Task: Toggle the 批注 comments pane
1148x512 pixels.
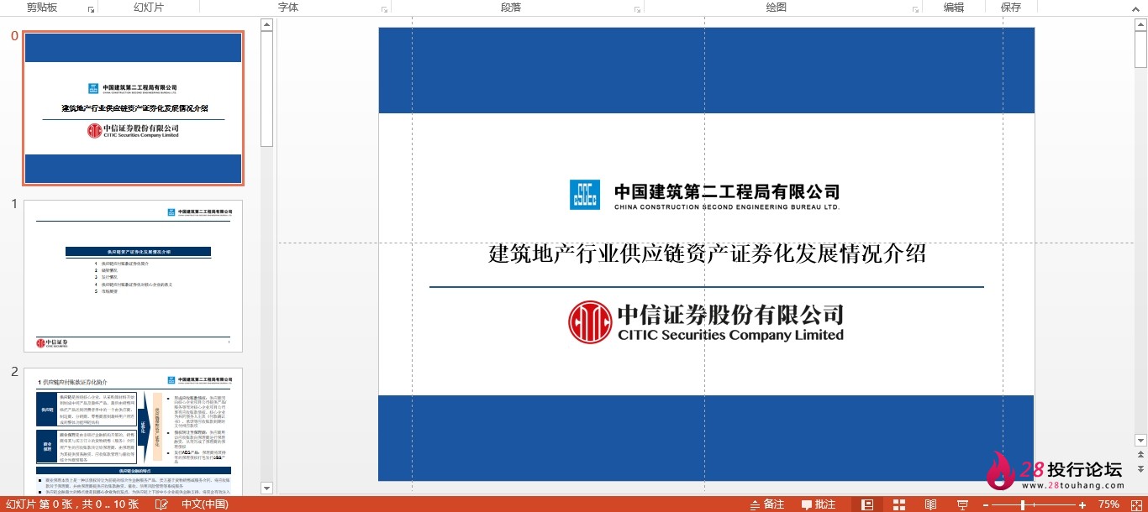Action: (818, 504)
